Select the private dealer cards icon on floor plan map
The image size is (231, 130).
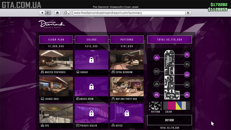point(157,71)
